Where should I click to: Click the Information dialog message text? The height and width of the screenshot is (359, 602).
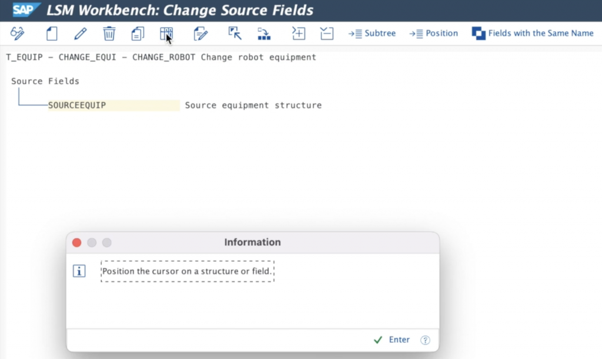click(x=187, y=272)
